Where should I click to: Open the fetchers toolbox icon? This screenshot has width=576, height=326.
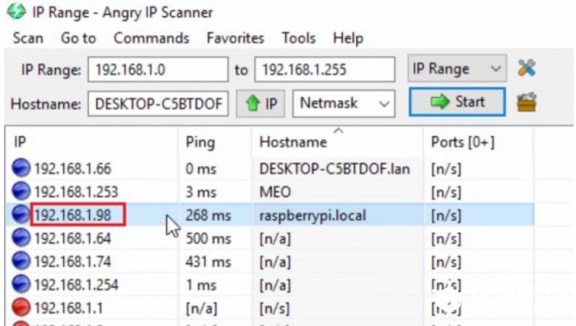527,102
